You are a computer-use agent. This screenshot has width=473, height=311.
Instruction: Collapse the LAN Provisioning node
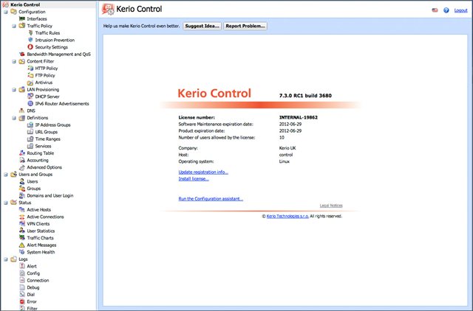[14, 90]
